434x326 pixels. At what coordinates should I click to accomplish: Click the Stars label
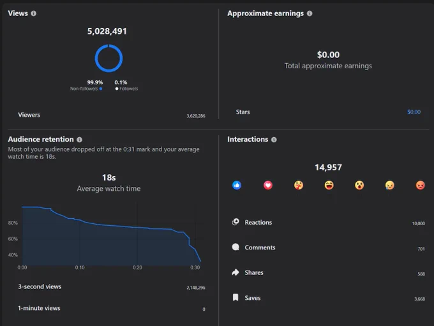(x=243, y=112)
